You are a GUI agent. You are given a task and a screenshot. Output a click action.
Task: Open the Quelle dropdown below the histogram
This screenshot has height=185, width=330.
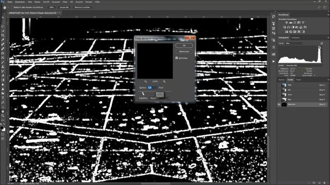[x=304, y=65]
